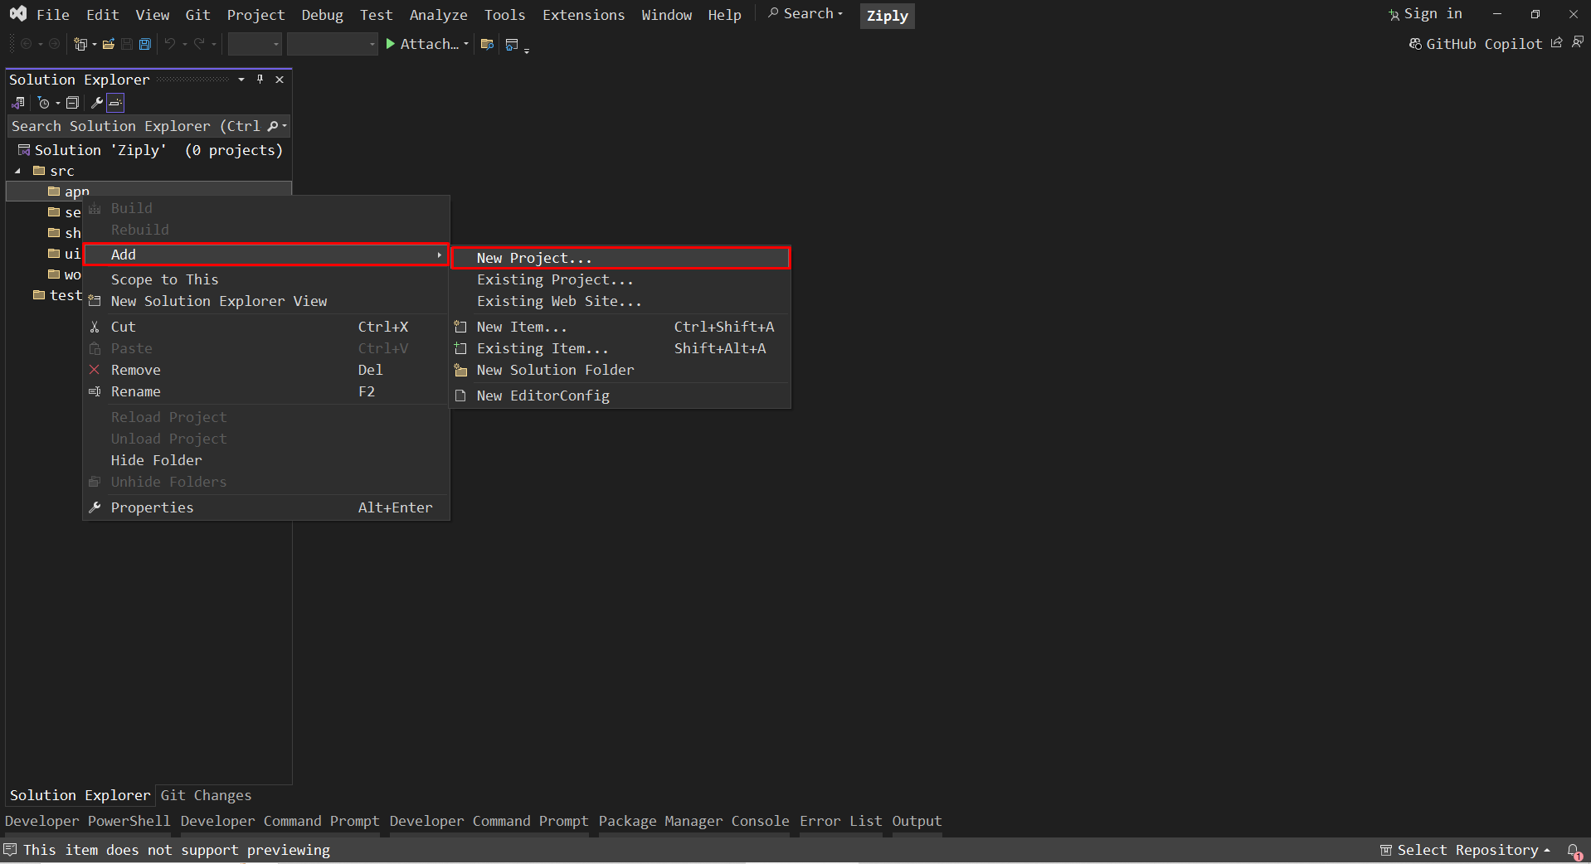Image resolution: width=1591 pixels, height=864 pixels.
Task: Click the Send Feedback icon beside Copilot
Action: tap(1577, 42)
